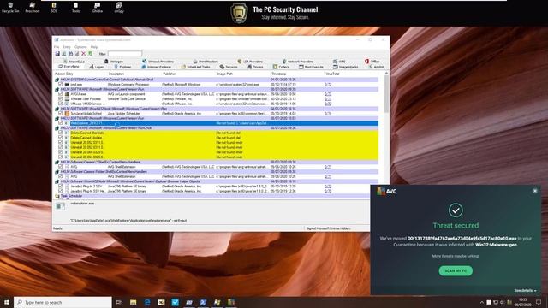The image size is (548, 308).
Task: Open File Explorer from the taskbar
Action: coord(134,302)
